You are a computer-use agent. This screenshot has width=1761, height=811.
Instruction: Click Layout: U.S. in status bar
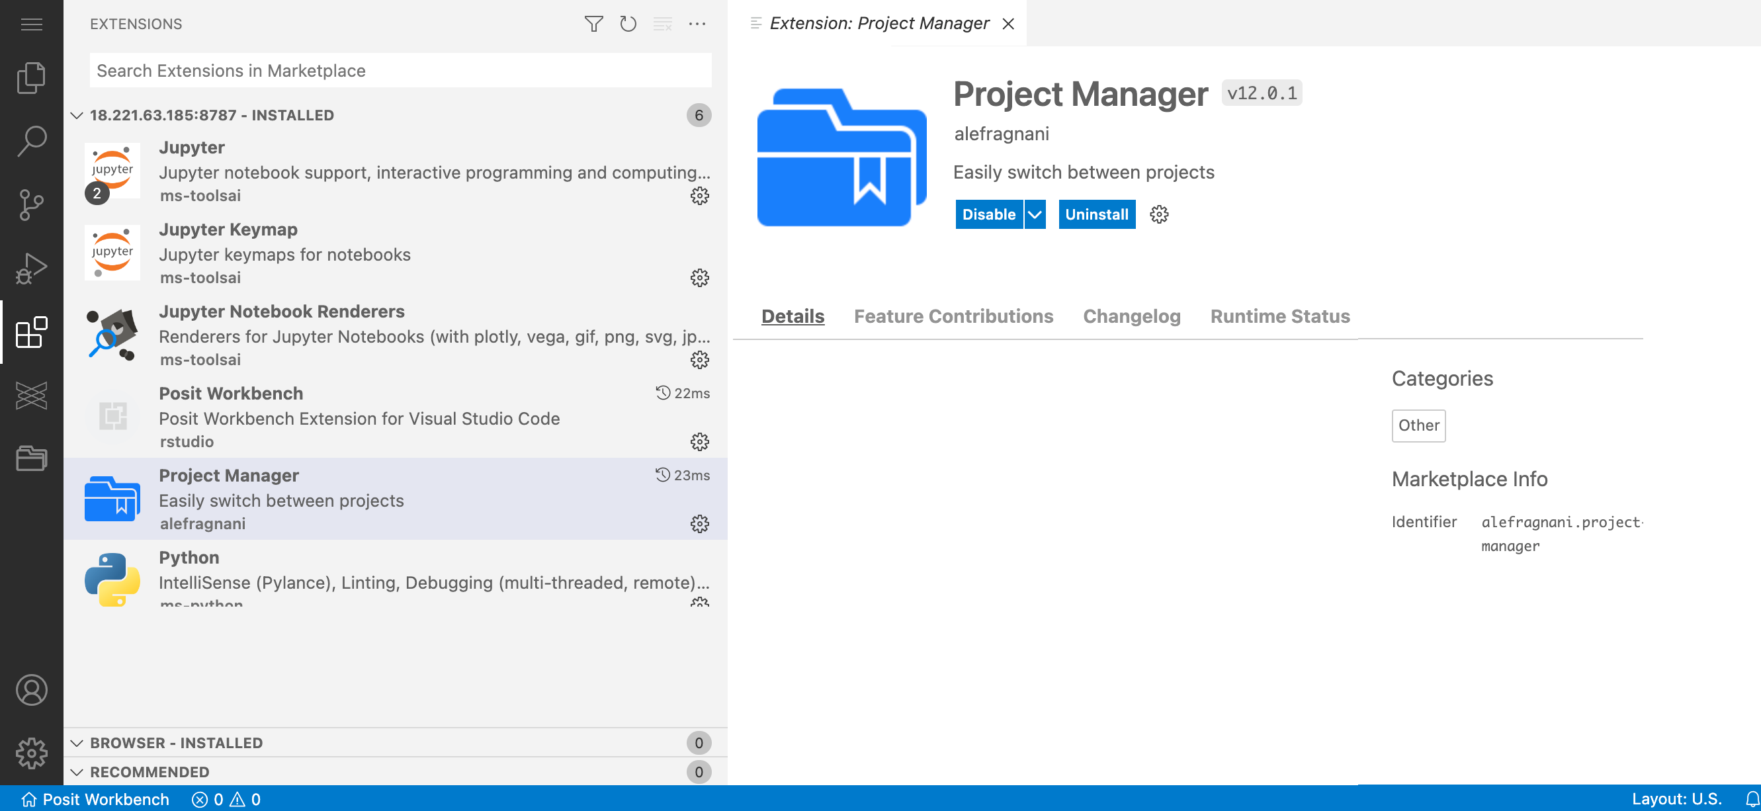pyautogui.click(x=1676, y=798)
